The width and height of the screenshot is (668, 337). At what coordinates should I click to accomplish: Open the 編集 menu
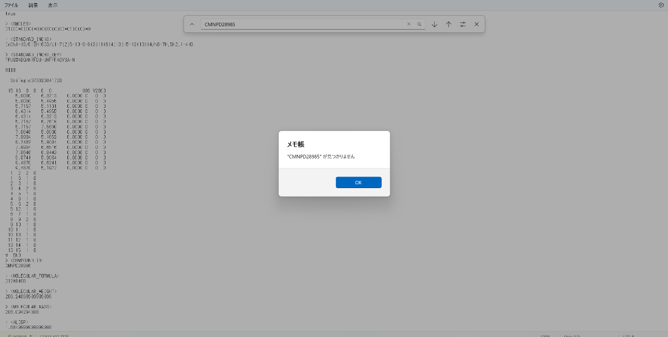33,5
